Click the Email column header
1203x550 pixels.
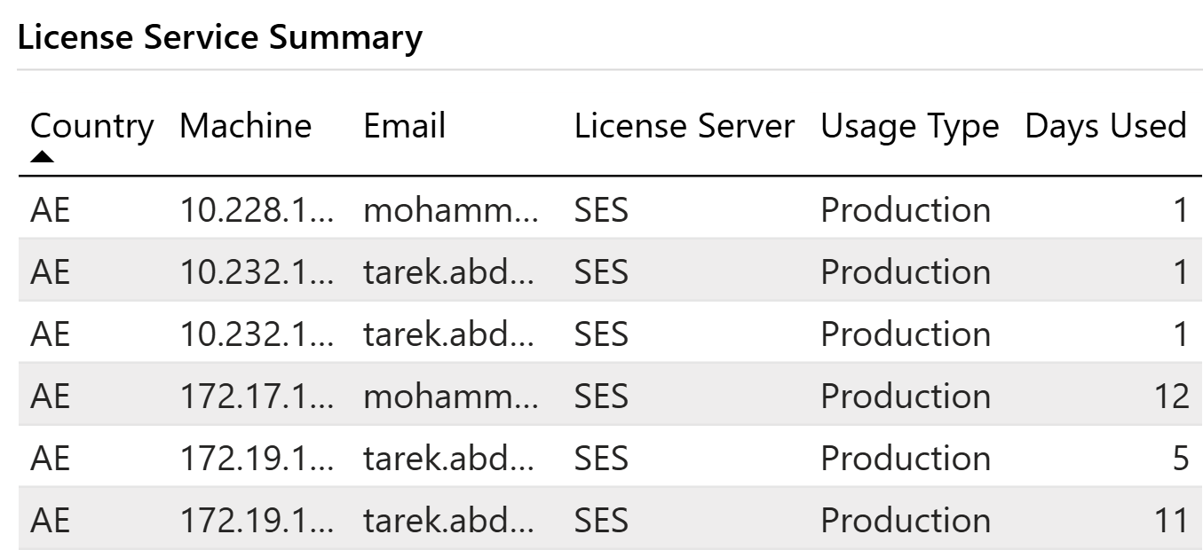[404, 127]
